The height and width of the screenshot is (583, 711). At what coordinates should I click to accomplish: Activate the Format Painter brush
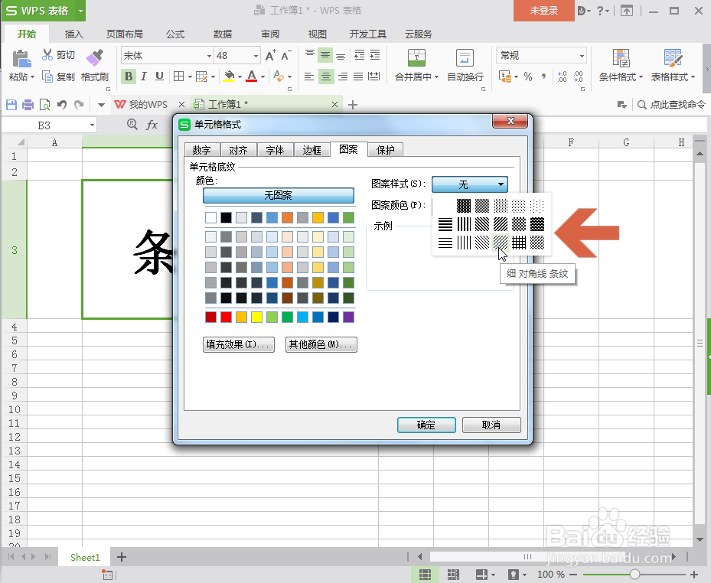pos(94,57)
